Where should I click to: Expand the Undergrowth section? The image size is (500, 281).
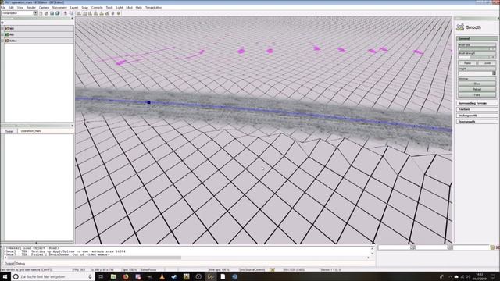[x=477, y=116]
